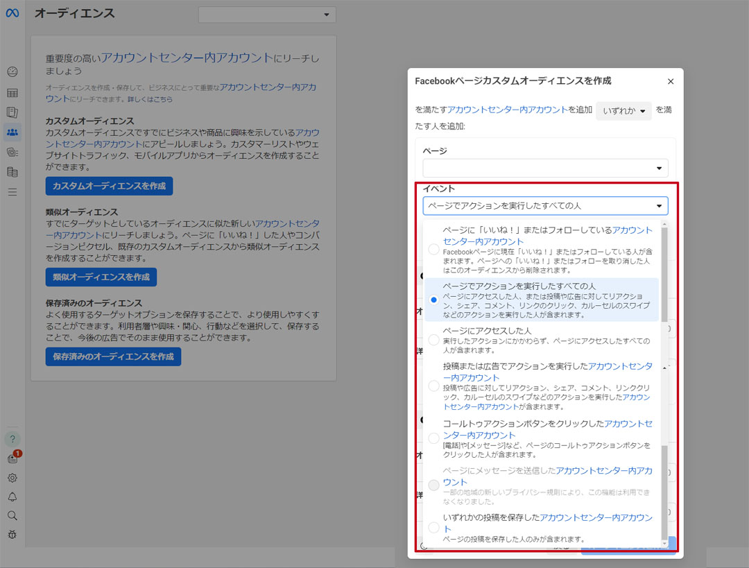Collapse the イベント dropdown field
749x568 pixels.
click(x=546, y=206)
